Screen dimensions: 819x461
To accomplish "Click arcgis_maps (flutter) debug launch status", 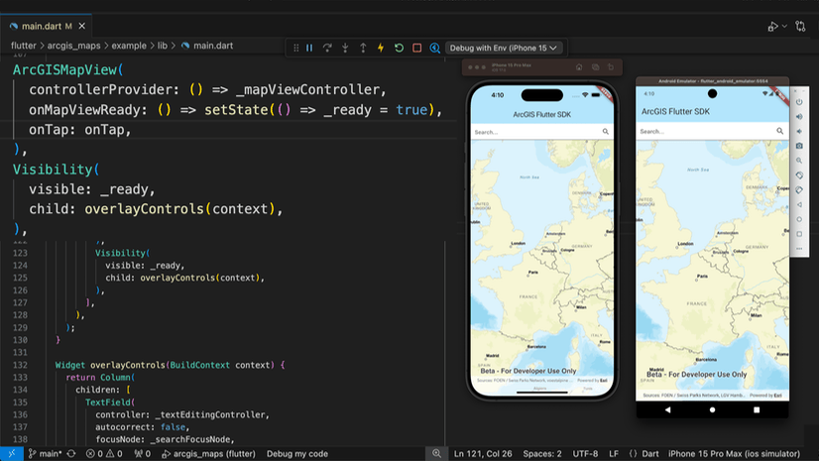I will (208, 454).
